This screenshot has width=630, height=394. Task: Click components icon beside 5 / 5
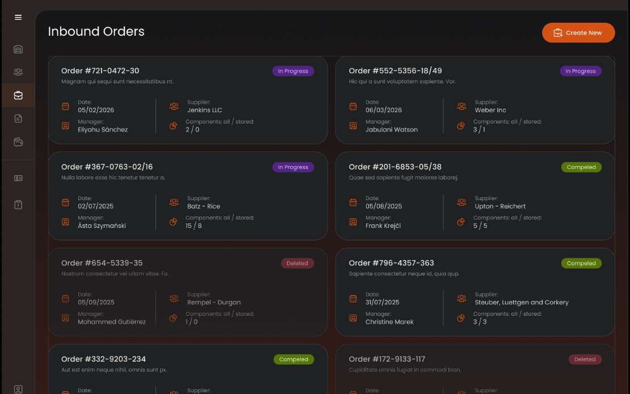pos(461,222)
